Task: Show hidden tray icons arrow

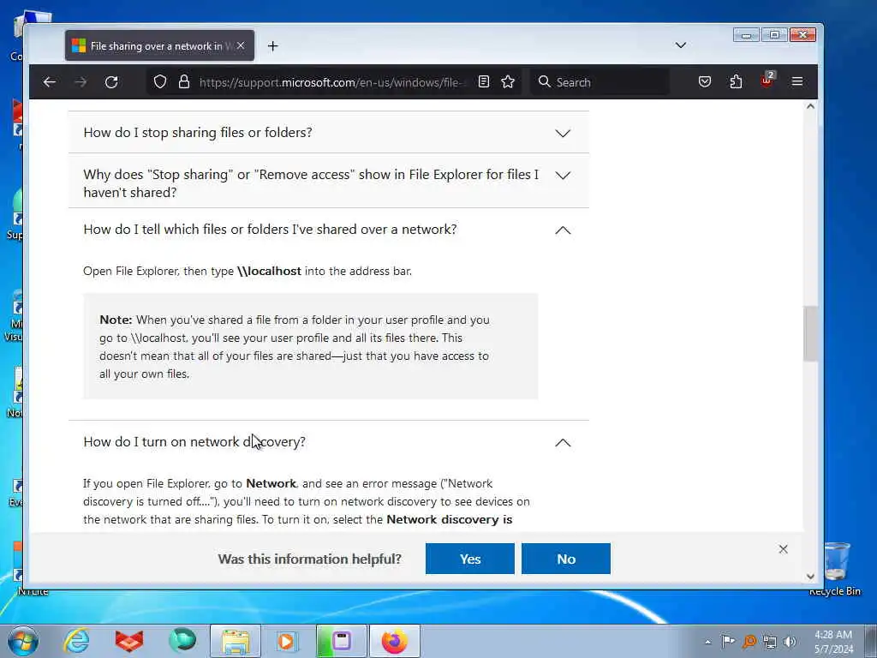Action: click(x=707, y=642)
